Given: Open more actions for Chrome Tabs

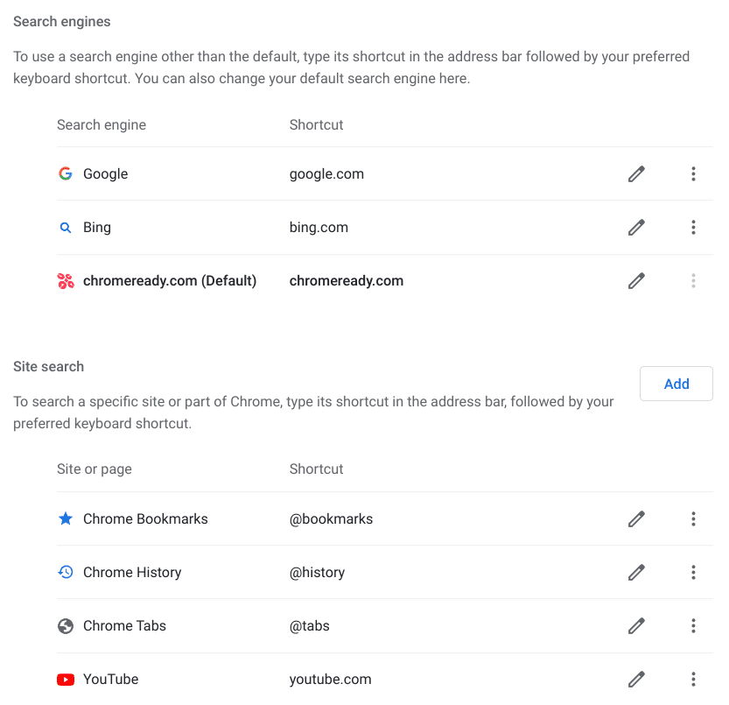Looking at the screenshot, I should click(693, 626).
